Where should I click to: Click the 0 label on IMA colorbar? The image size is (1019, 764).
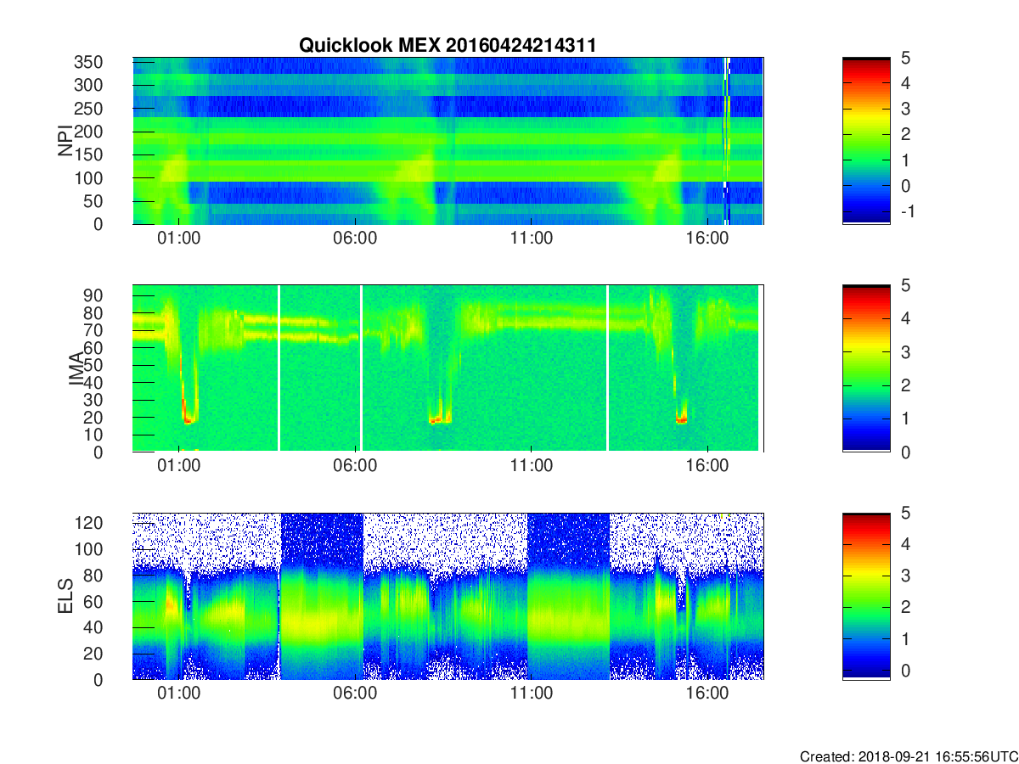[x=905, y=452]
